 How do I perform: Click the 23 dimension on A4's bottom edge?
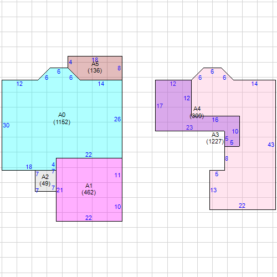point(189,127)
